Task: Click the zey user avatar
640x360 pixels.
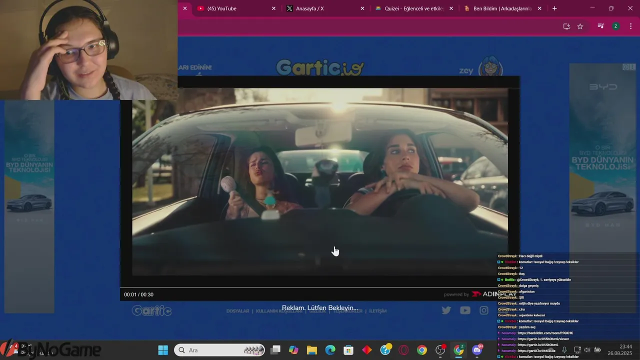Action: click(x=490, y=66)
